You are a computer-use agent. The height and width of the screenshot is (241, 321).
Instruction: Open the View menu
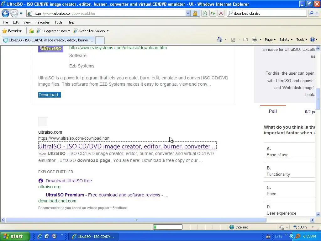pyautogui.click(x=27, y=22)
